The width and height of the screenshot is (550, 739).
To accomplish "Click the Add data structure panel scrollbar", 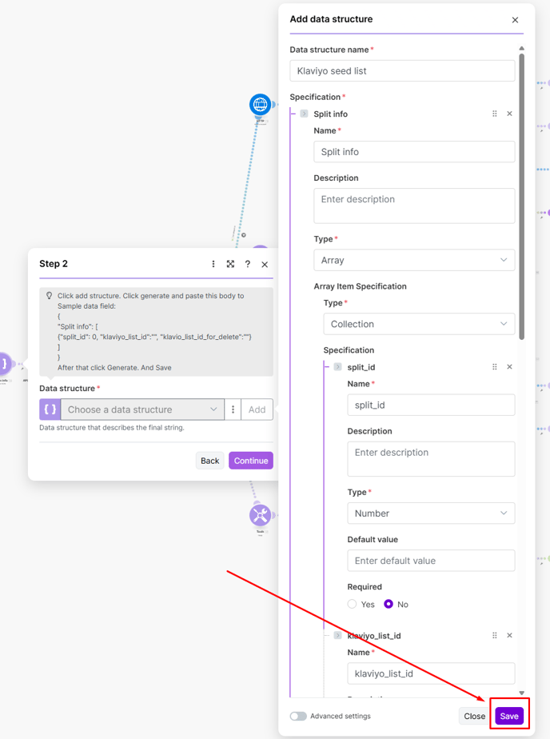I will point(522,200).
